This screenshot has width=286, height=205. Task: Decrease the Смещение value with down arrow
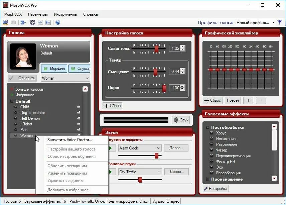pyautogui.click(x=182, y=73)
